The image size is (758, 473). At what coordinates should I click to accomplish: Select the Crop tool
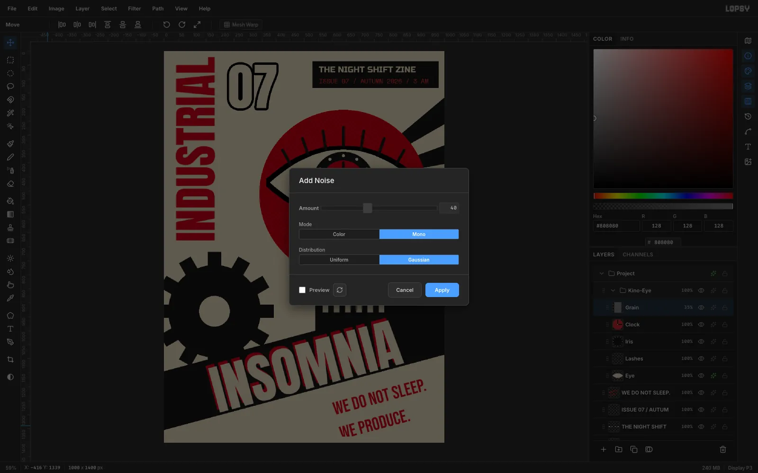(10, 359)
